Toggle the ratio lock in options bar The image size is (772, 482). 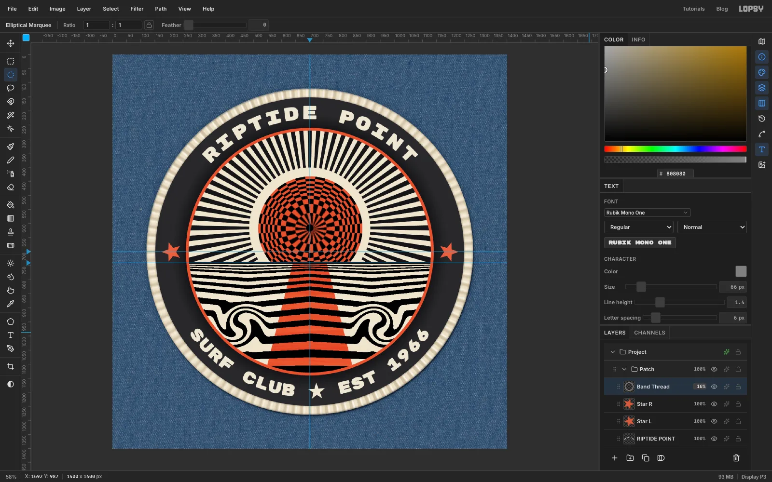click(x=149, y=25)
